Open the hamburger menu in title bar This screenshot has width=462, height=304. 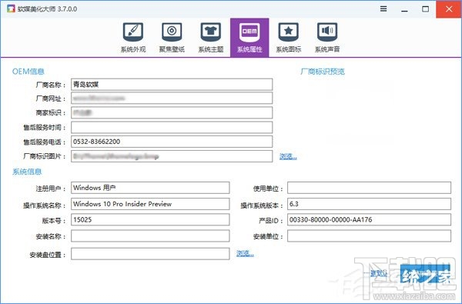point(383,8)
